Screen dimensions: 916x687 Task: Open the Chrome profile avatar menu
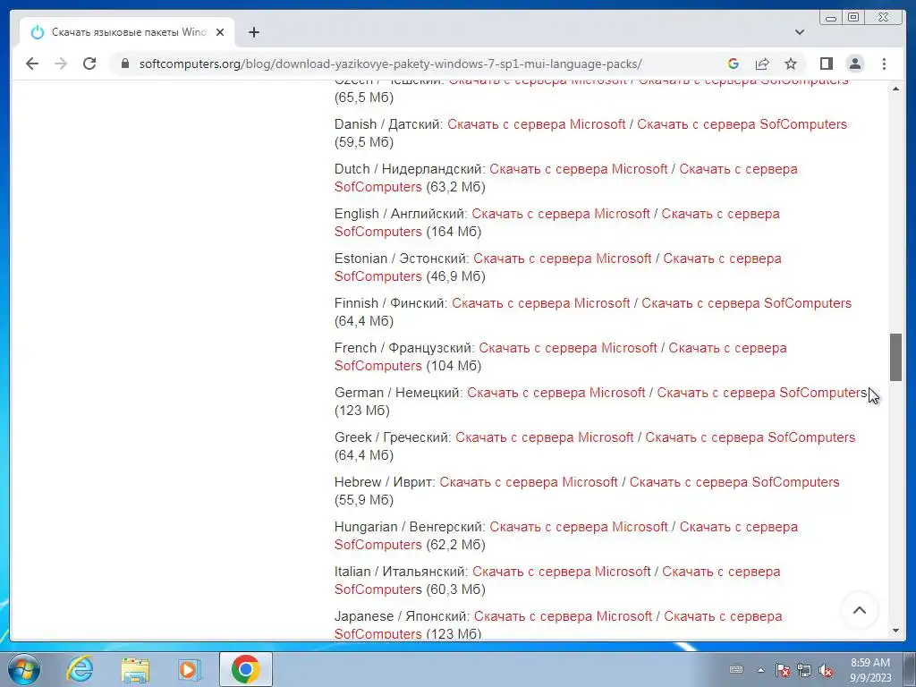854,64
